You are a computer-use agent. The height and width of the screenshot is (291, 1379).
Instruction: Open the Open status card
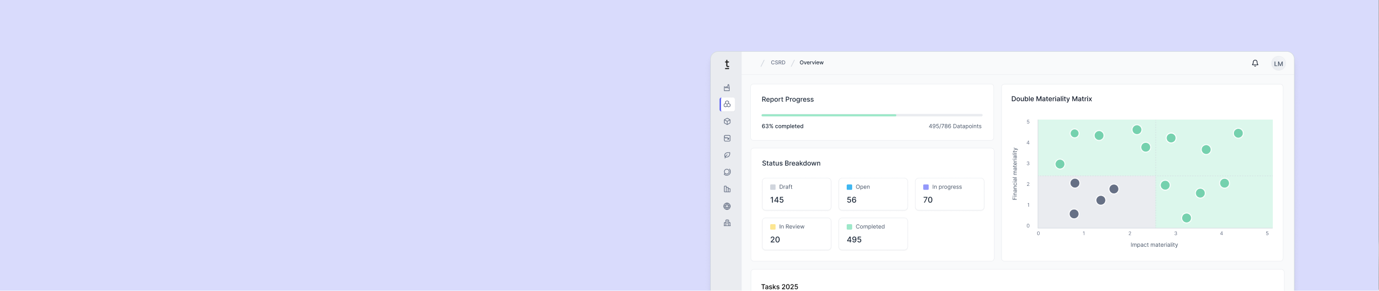coord(873,194)
